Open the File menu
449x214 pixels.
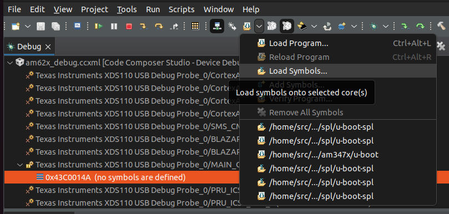[14, 9]
